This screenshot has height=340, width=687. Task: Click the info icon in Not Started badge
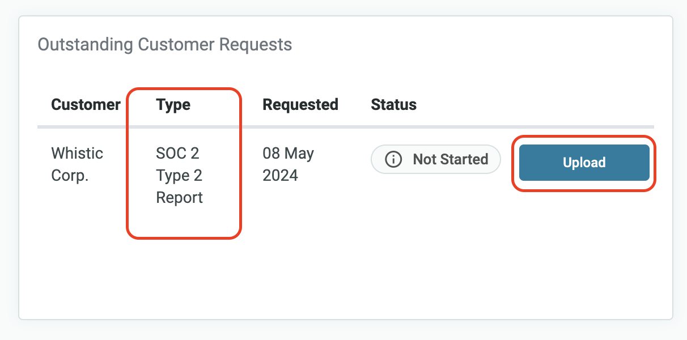[x=393, y=160]
